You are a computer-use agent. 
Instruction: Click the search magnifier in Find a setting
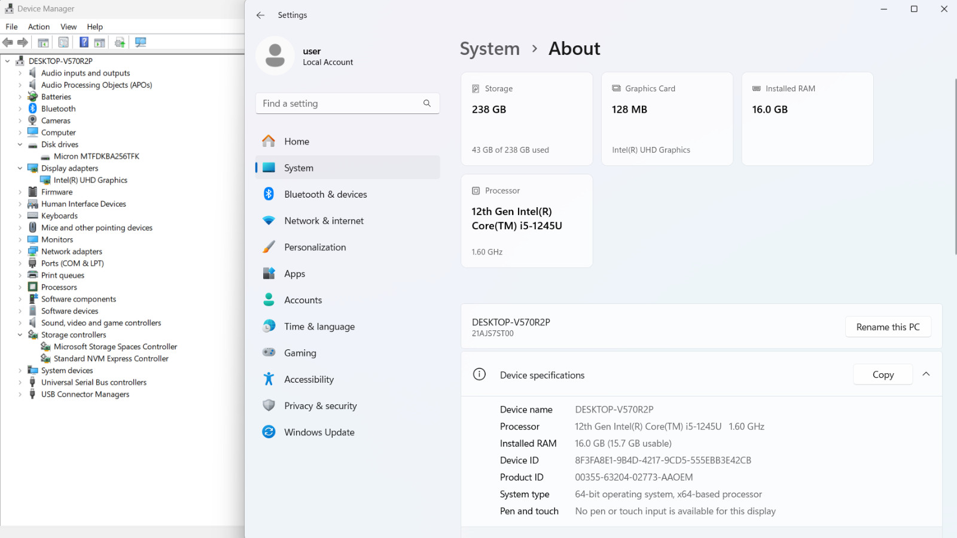point(427,103)
